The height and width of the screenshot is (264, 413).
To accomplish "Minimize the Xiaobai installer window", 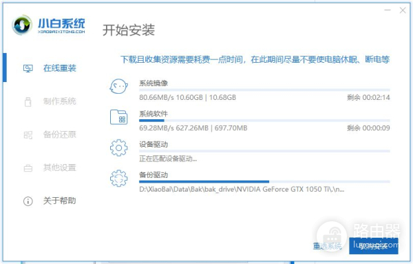I will [x=387, y=10].
